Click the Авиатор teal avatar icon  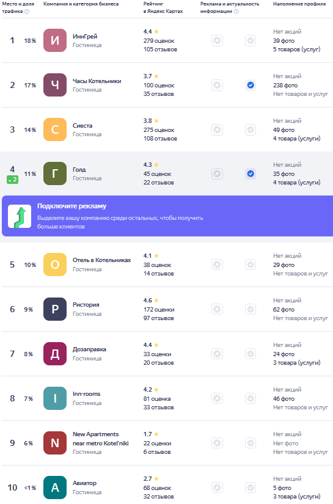tap(55, 488)
